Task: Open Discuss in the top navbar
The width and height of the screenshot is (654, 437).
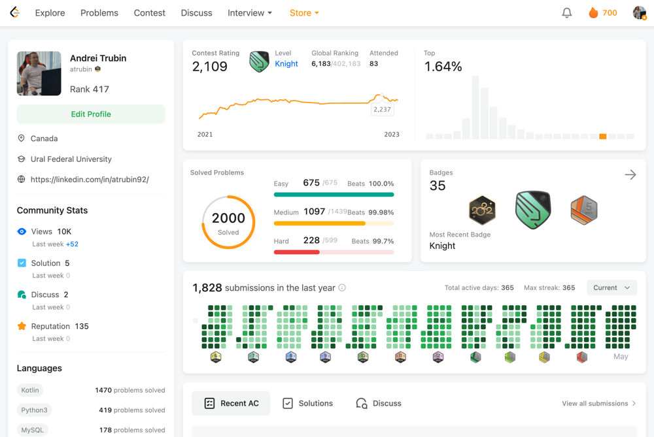Action: point(196,13)
